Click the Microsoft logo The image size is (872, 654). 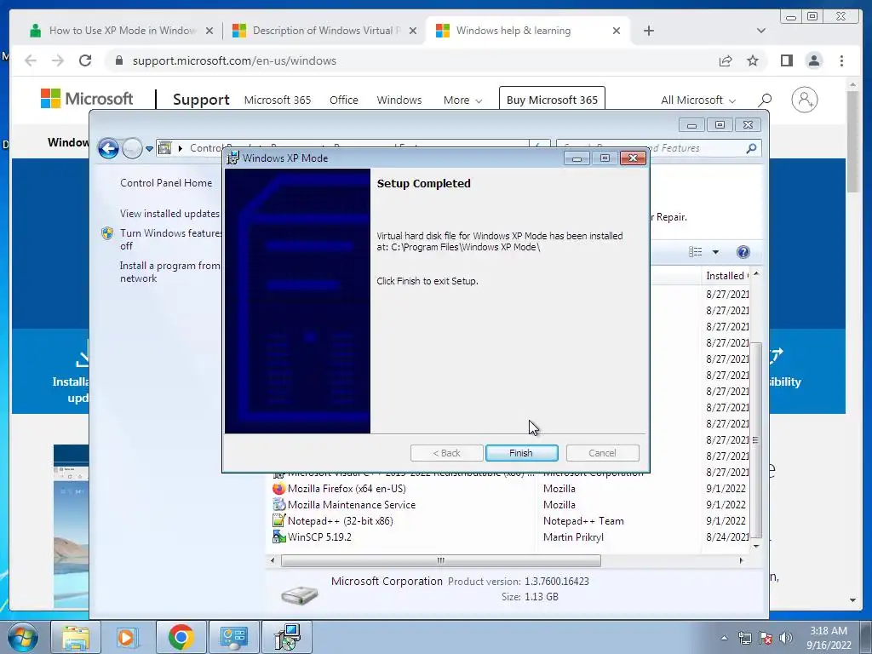[x=87, y=99]
